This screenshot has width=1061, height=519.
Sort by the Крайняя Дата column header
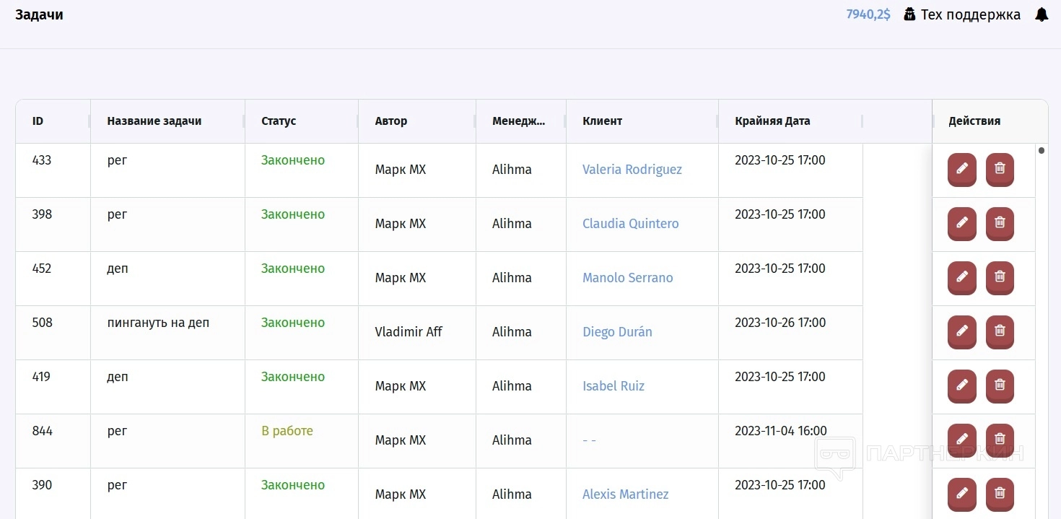[x=772, y=121]
